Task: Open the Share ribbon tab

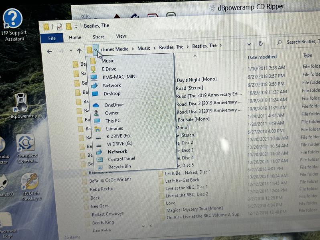Action: coord(99,37)
